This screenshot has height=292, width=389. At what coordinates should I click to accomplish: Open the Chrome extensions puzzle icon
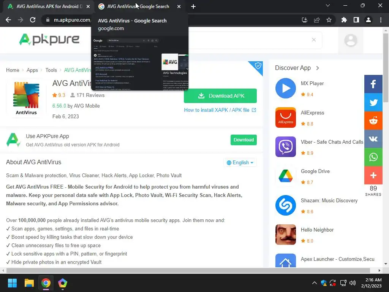pos(344,20)
